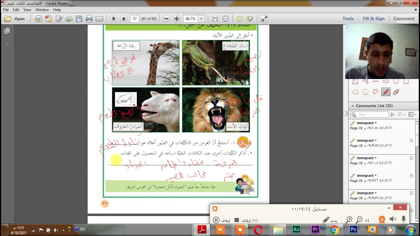The height and width of the screenshot is (236, 420).
Task: Open the attachments paperclip panel
Action: tap(7, 44)
